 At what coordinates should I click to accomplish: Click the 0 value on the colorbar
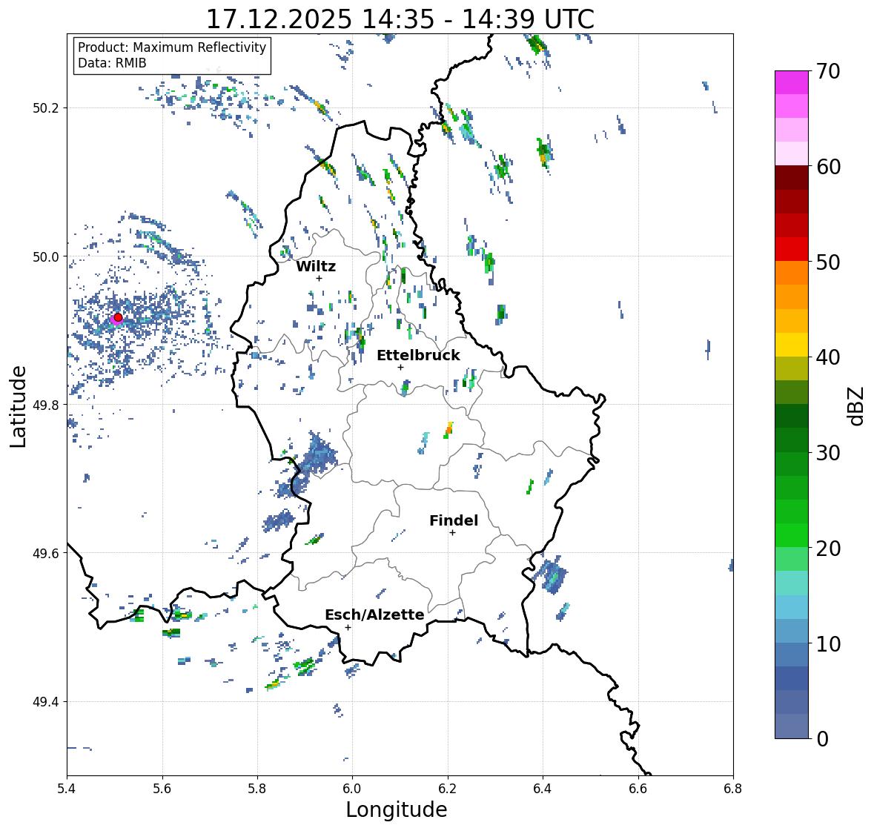pyautogui.click(x=823, y=739)
